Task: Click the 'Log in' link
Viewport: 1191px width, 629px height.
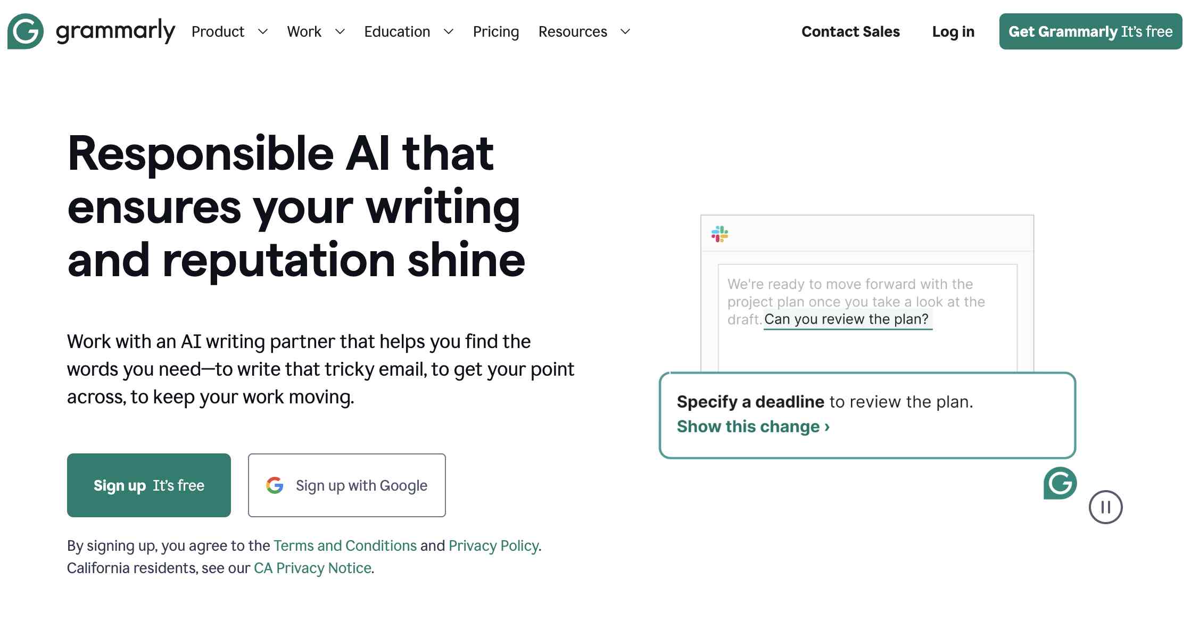Action: [953, 31]
